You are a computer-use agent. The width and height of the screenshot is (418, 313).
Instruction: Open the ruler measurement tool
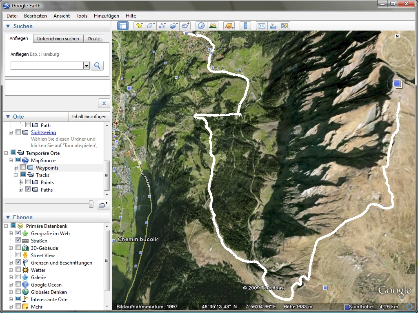pos(245,26)
